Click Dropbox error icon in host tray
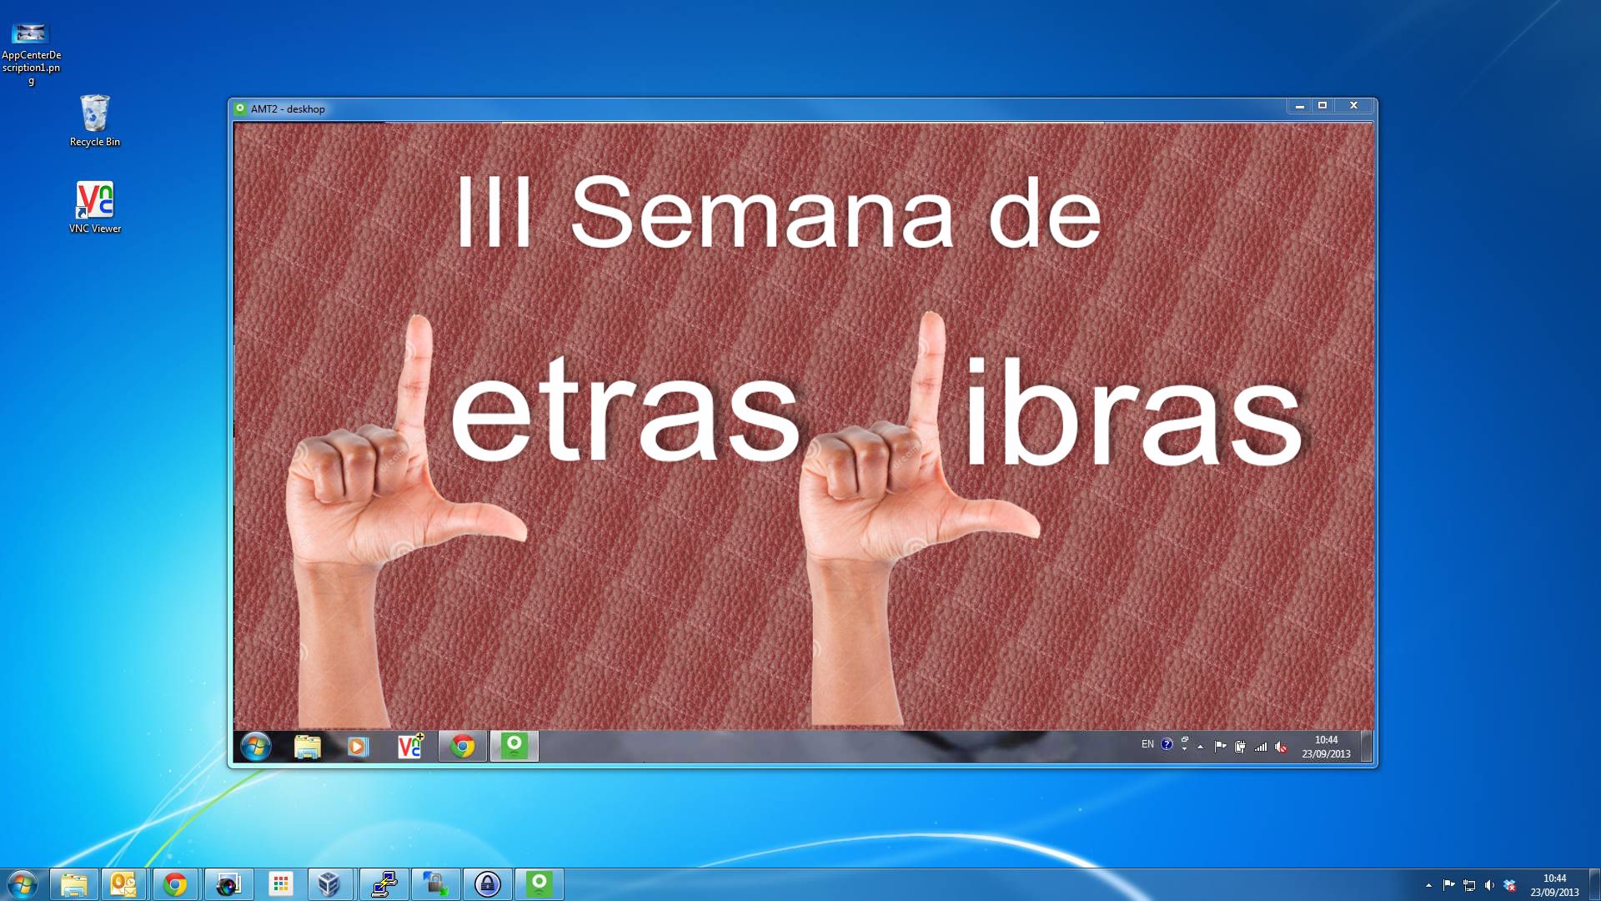This screenshot has width=1601, height=901. point(1510,885)
